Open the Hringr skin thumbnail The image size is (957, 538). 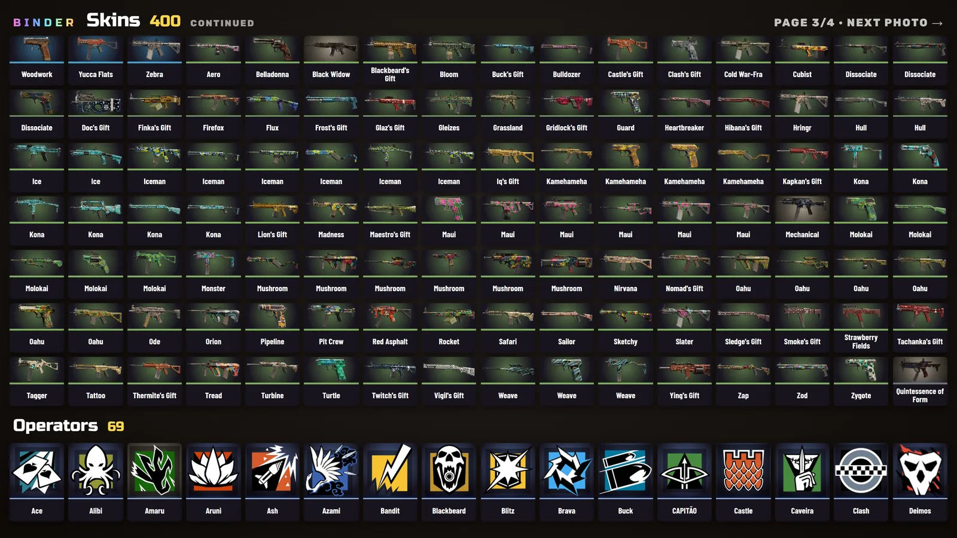pyautogui.click(x=802, y=102)
